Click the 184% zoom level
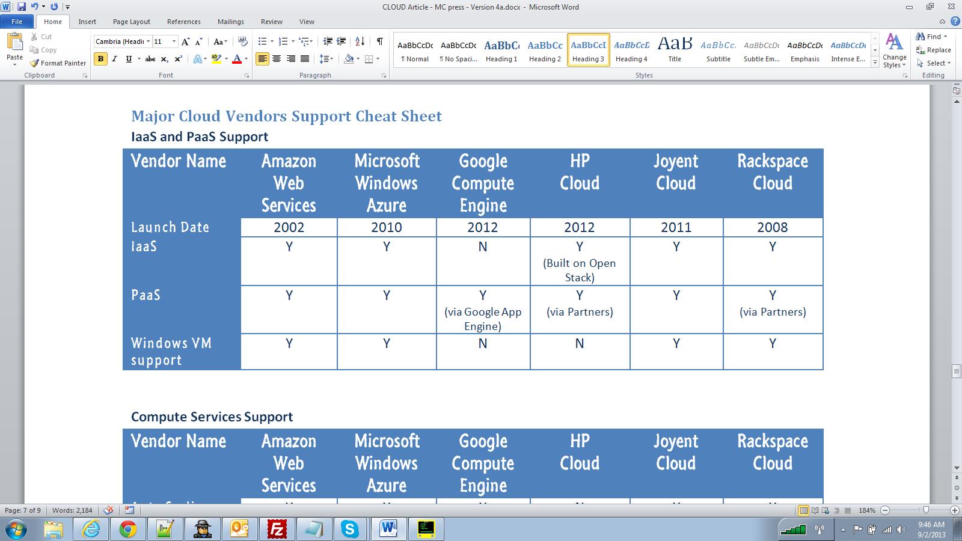Screen dimensions: 962x541 [867, 510]
